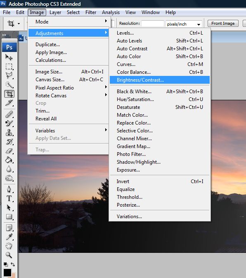Open the View menu
Image resolution: width=246 pixels, height=278 pixels.
pos(130,12)
